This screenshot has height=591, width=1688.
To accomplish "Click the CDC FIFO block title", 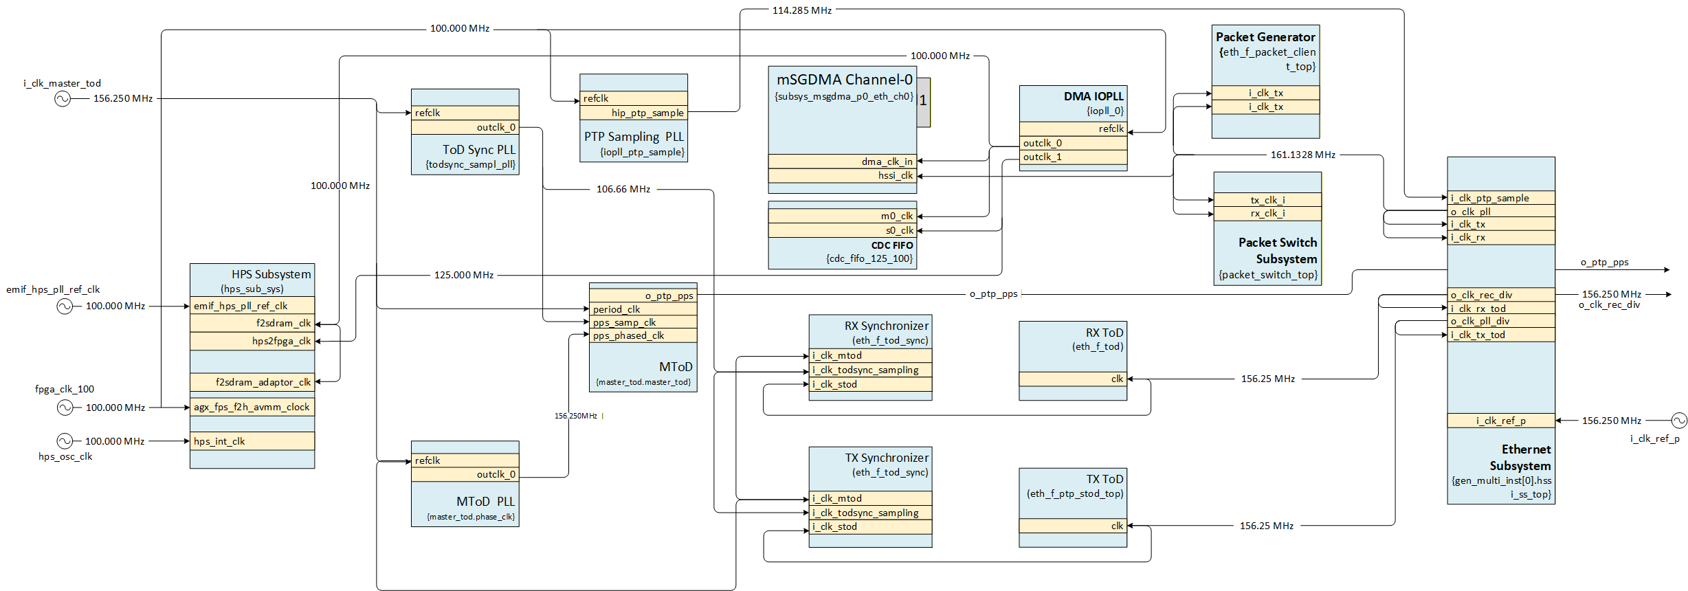I will 891,245.
